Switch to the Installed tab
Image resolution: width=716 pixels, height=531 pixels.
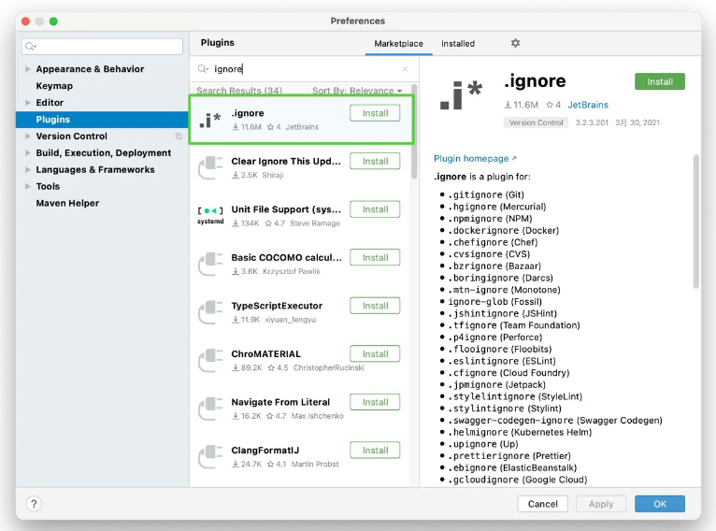[x=458, y=43]
